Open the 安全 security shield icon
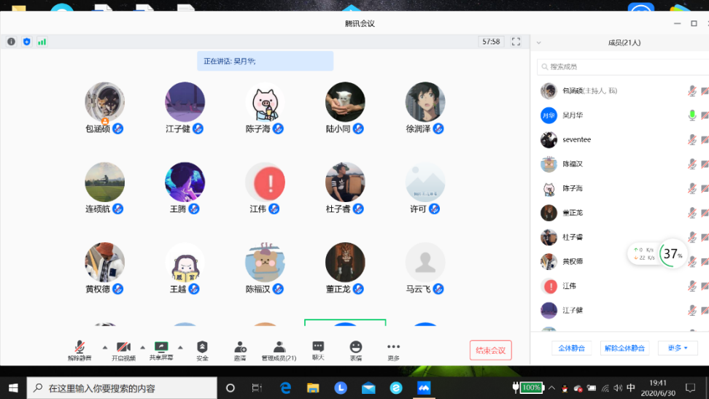The width and height of the screenshot is (709, 399). 202,347
